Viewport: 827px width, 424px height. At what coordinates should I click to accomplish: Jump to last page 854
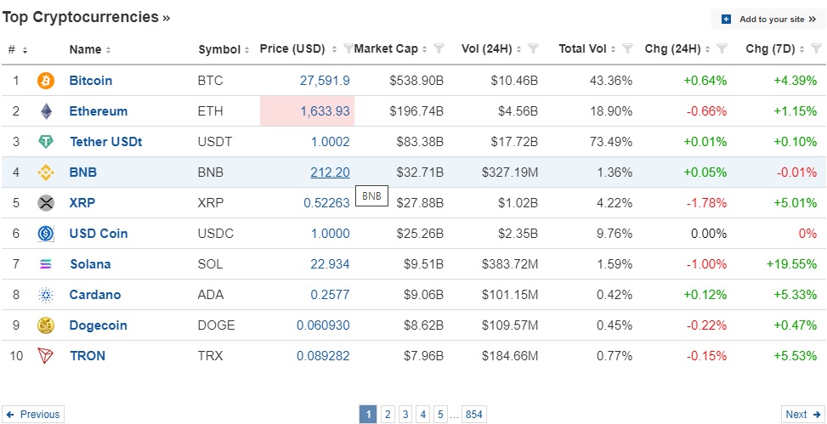(x=474, y=415)
